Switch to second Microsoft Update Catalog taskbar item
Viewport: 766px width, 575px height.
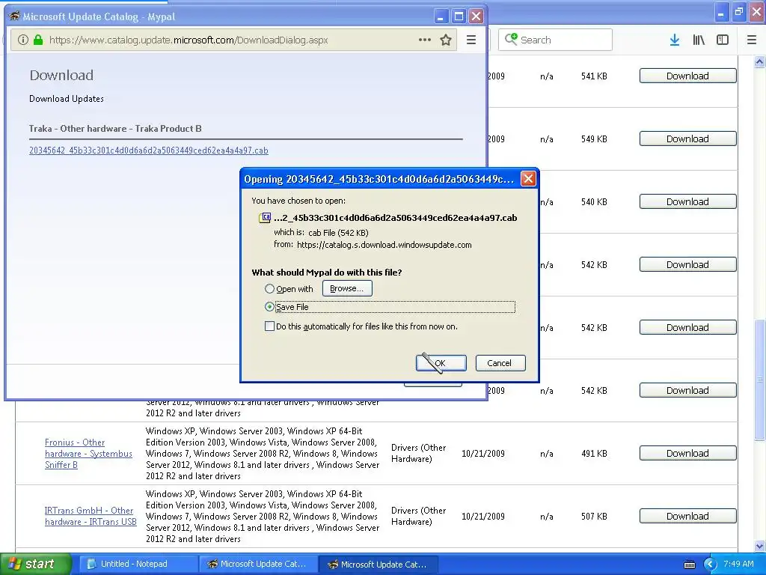(x=378, y=565)
